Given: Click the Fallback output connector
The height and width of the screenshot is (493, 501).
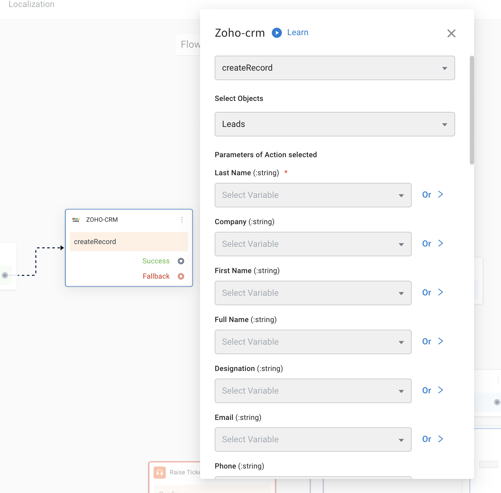Looking at the screenshot, I should 181,276.
